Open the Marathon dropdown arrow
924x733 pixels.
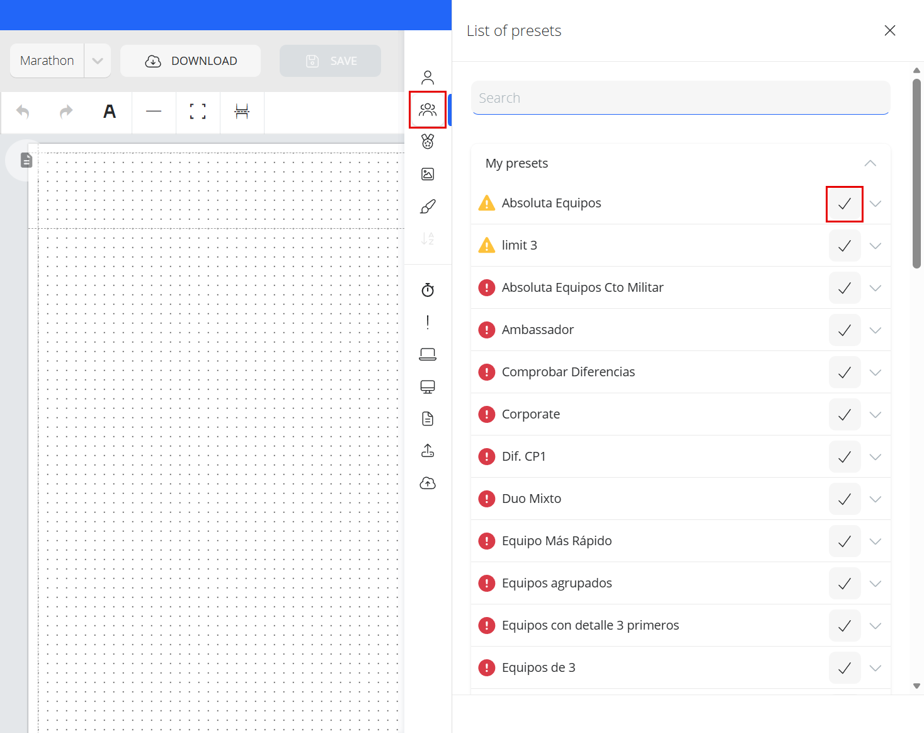[x=98, y=61]
